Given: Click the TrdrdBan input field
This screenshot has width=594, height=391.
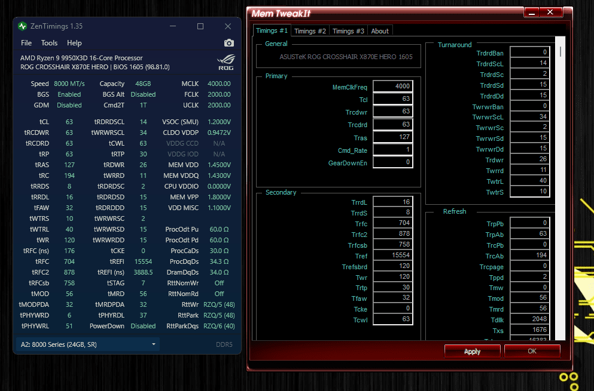Looking at the screenshot, I should point(529,52).
